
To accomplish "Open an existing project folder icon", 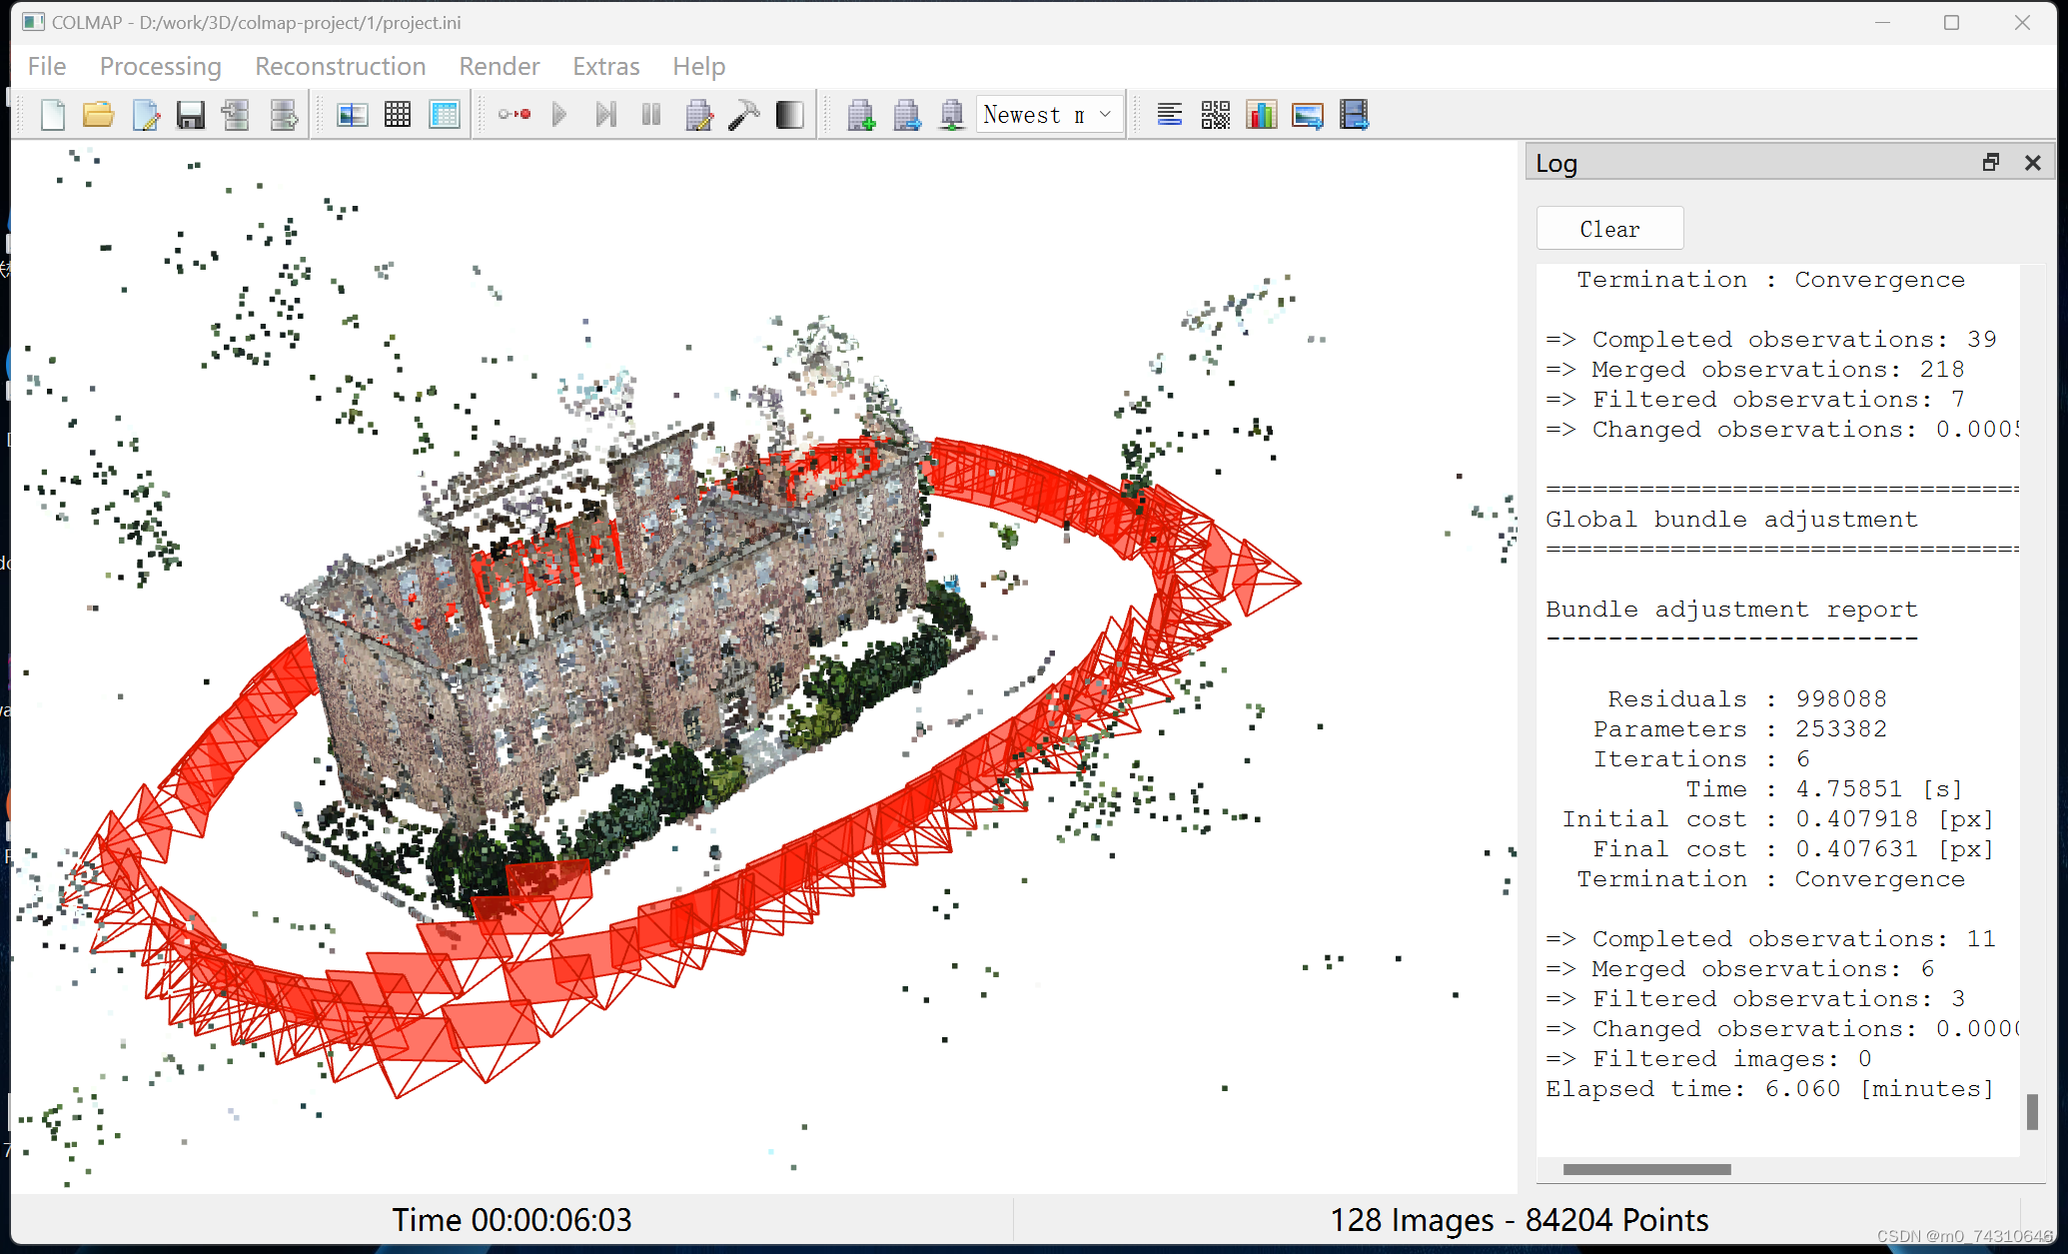I will [x=98, y=115].
